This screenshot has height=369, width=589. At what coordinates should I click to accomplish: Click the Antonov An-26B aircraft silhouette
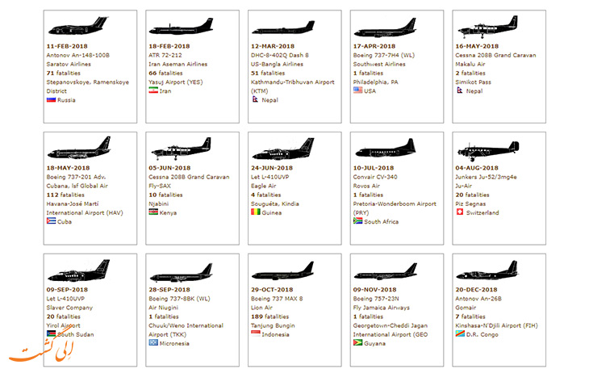487,270
